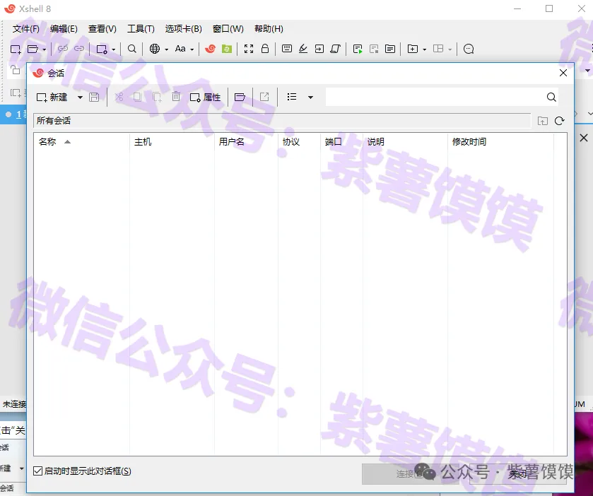593x496 pixels.
Task: Click the green Xftp icon in toolbar
Action: 226,49
